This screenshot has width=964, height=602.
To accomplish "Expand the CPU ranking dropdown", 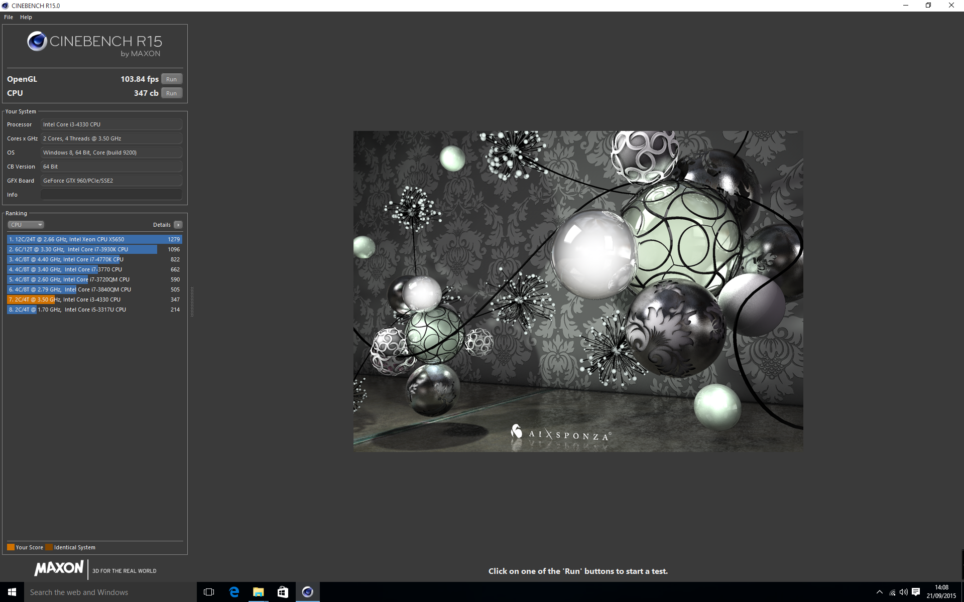I will click(x=26, y=225).
